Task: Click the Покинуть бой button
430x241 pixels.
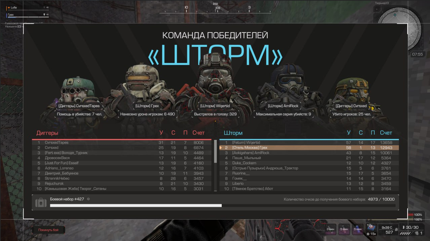Action: (48, 230)
